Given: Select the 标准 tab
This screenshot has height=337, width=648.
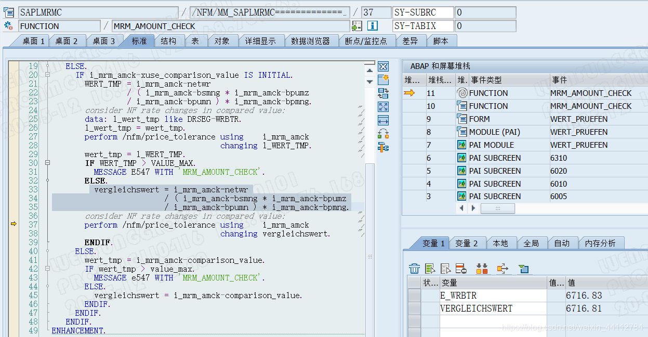Looking at the screenshot, I should 139,41.
